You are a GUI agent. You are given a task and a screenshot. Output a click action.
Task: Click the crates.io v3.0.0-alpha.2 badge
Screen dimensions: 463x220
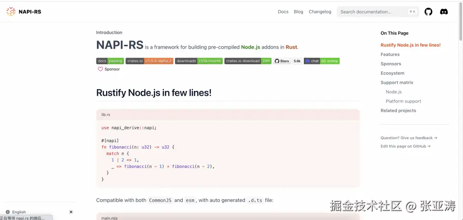coord(150,61)
